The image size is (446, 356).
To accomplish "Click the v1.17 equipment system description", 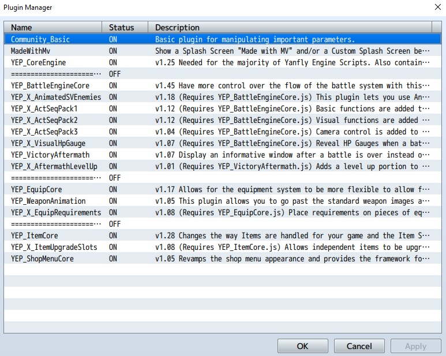I will point(292,189).
